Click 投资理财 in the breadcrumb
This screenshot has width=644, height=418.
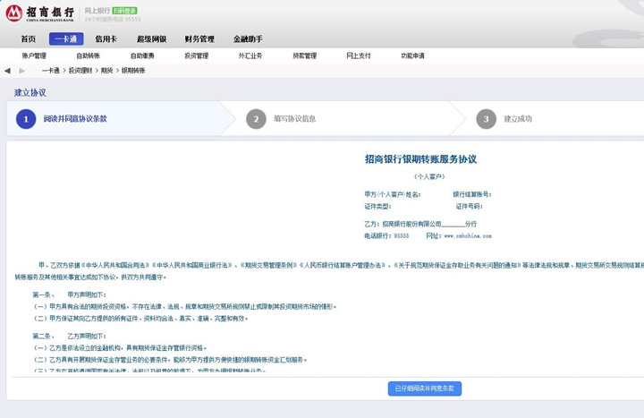80,71
